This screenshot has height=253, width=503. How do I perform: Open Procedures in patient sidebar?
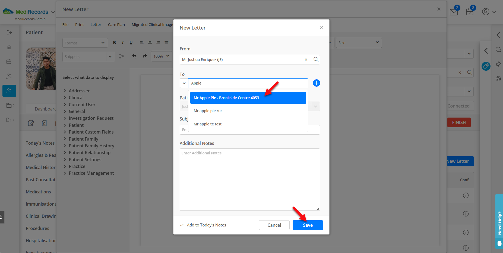click(37, 228)
